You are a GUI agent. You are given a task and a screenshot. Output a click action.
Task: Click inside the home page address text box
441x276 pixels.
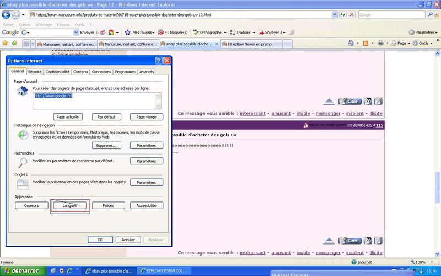tap(96, 100)
